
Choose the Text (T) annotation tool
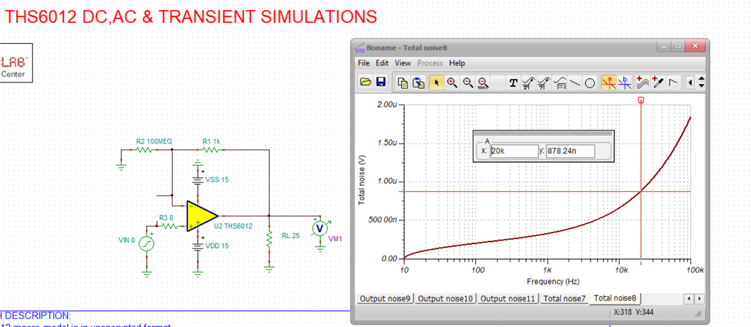[x=513, y=82]
